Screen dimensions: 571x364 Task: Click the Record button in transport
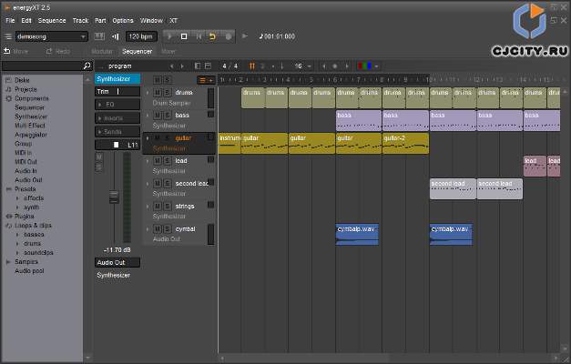point(229,36)
